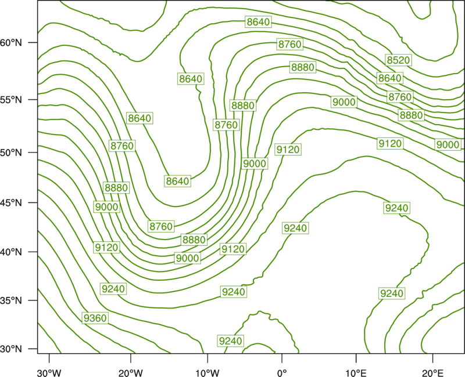Select the 10°W longitude axis label
Image resolution: width=465 pixels, height=377 pixels.
coord(208,373)
